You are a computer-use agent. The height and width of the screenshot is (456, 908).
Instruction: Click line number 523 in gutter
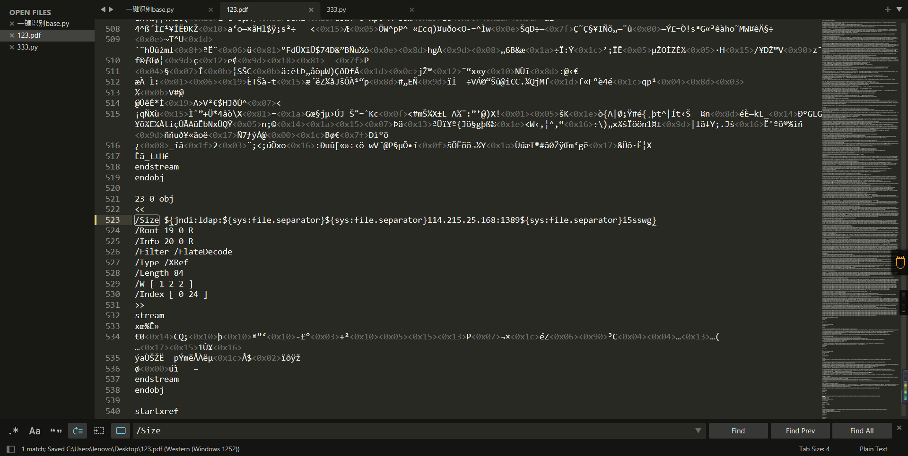pos(113,220)
